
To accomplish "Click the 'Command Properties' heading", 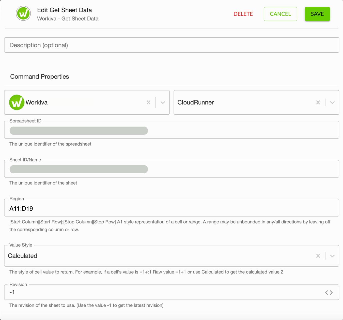I will [40, 77].
